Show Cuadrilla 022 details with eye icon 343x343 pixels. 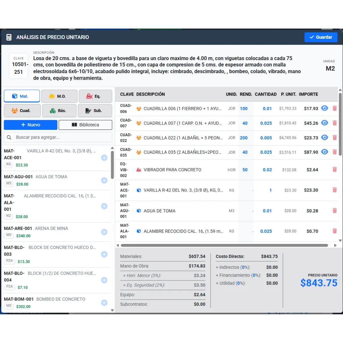point(324,138)
